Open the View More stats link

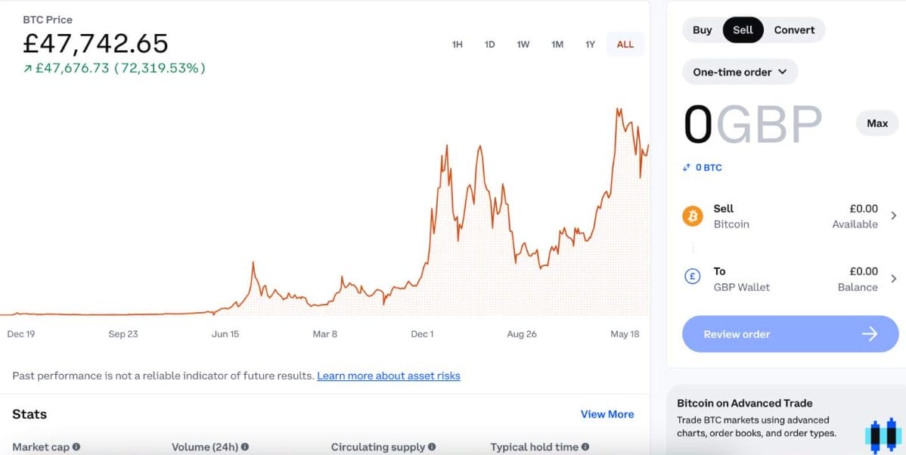[607, 414]
